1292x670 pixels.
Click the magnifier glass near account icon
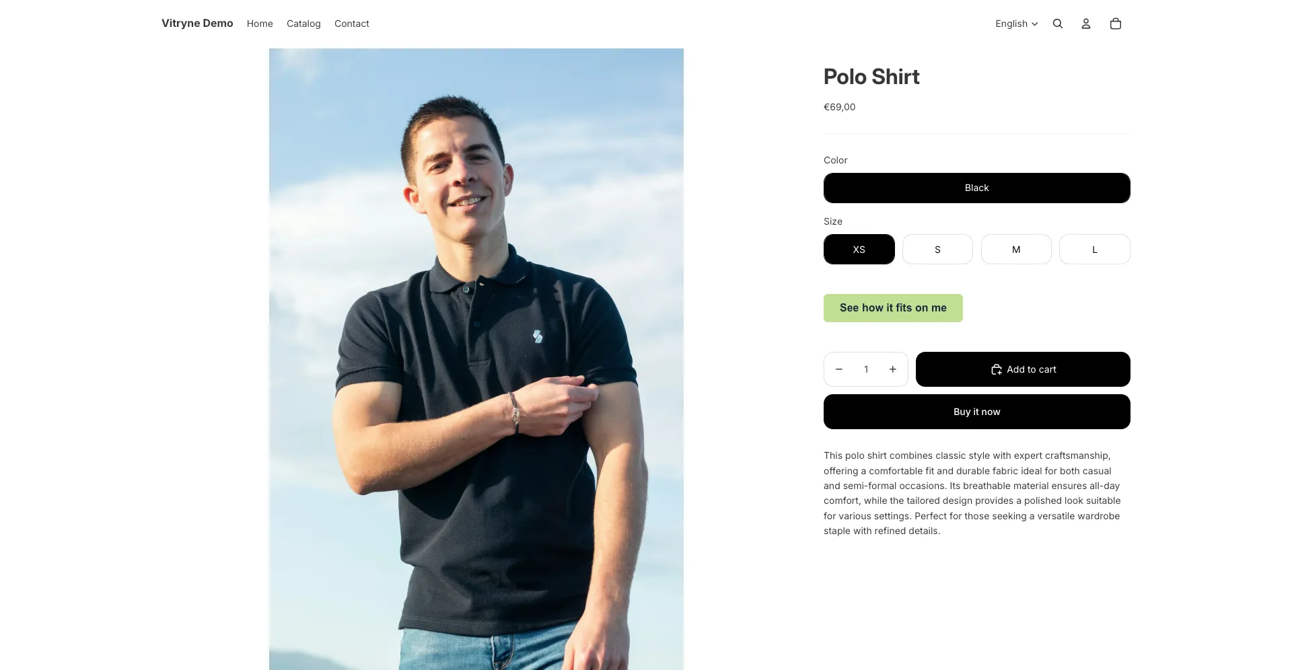1057,23
